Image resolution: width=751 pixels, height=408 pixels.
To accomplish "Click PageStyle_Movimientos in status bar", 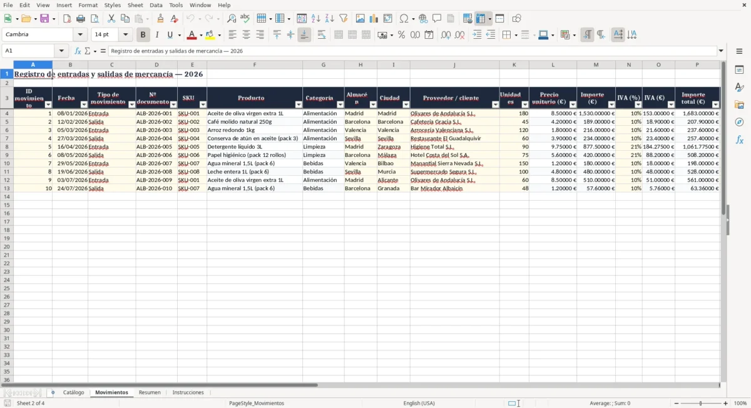I will [x=257, y=404].
